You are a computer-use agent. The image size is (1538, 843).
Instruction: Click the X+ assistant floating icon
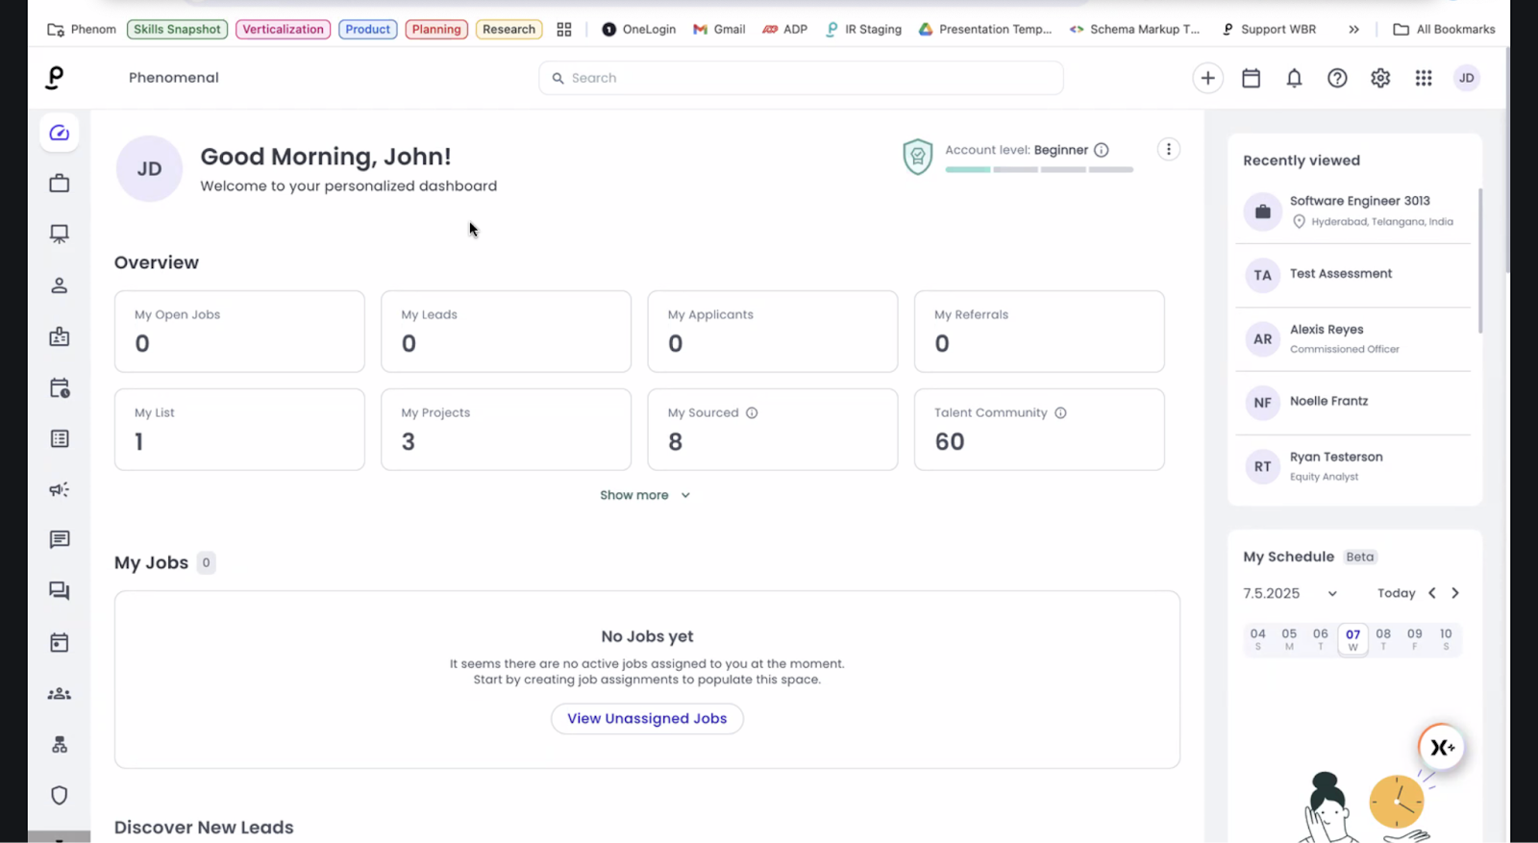point(1441,747)
